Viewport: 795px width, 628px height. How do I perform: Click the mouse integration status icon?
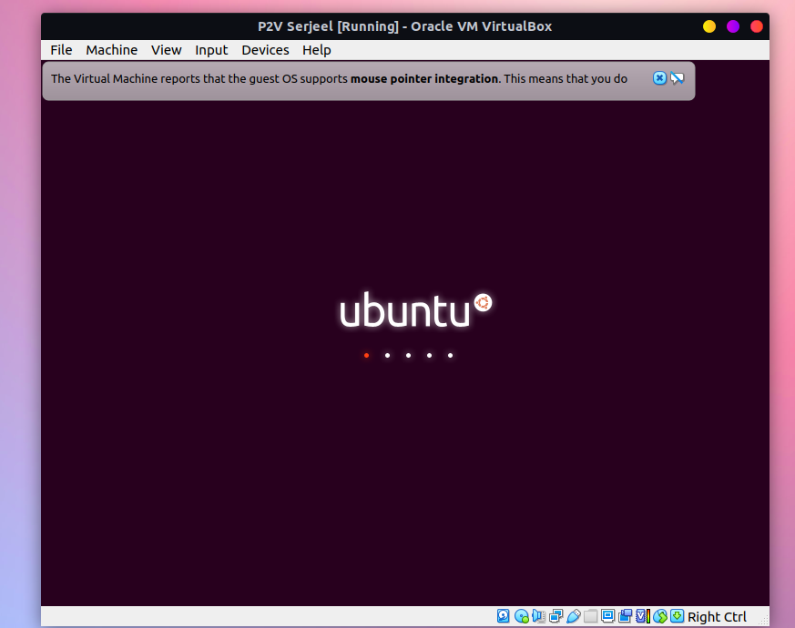point(659,616)
